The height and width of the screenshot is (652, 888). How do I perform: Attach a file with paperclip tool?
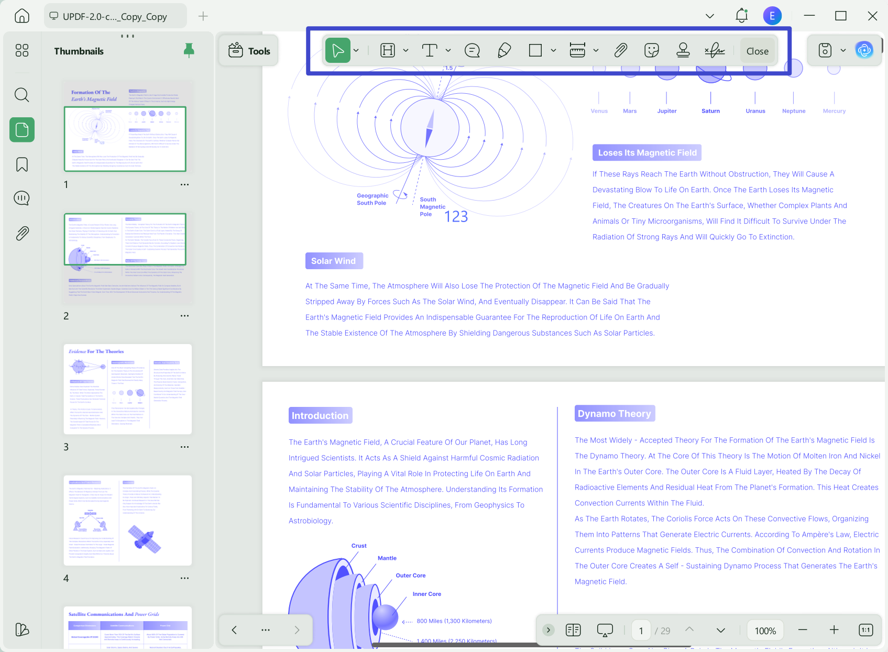pos(620,51)
